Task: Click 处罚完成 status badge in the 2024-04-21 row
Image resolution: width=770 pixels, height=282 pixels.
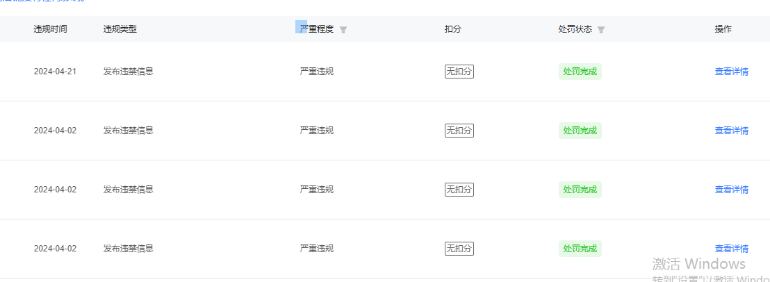Action: 580,72
